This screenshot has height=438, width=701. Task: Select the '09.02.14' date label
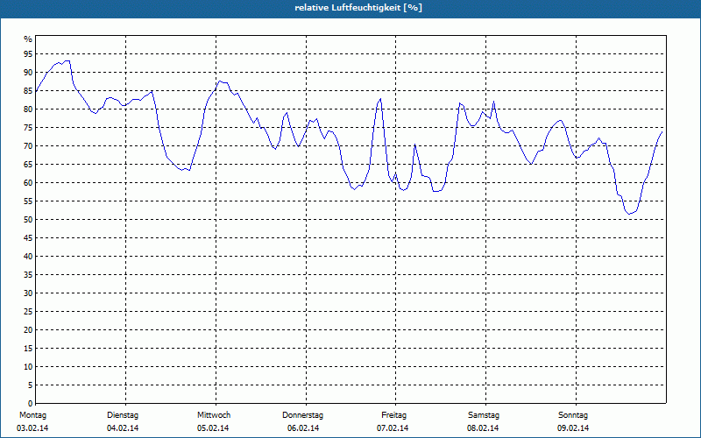click(x=573, y=428)
